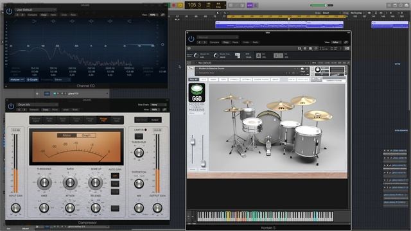Click Compressor Mix knob
This screenshot has width=411, height=231.
coord(139,208)
